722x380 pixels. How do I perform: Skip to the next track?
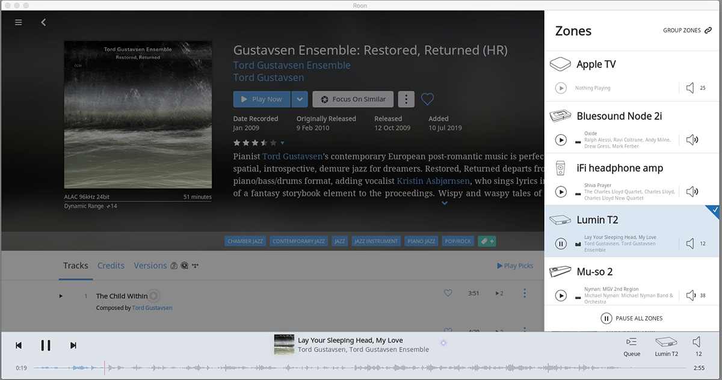coord(73,345)
